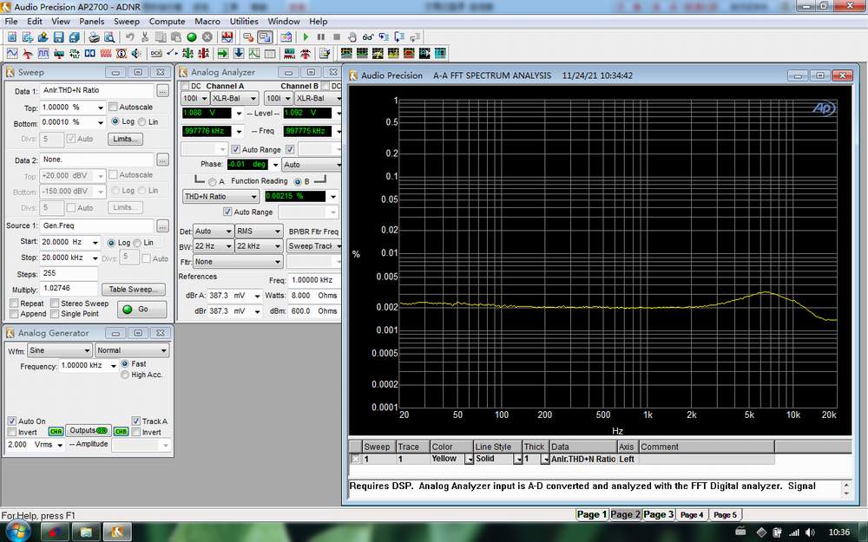Click the square Stop toolbar button
868x542 pixels.
click(x=337, y=37)
